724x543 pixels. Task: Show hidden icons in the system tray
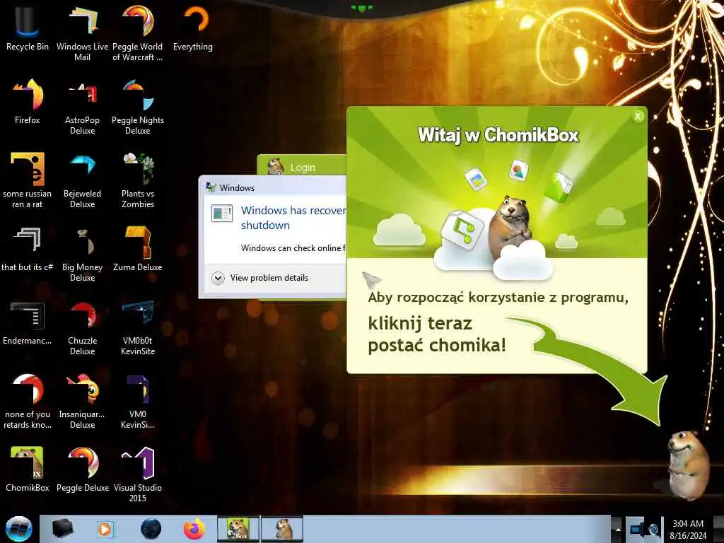pos(617,530)
